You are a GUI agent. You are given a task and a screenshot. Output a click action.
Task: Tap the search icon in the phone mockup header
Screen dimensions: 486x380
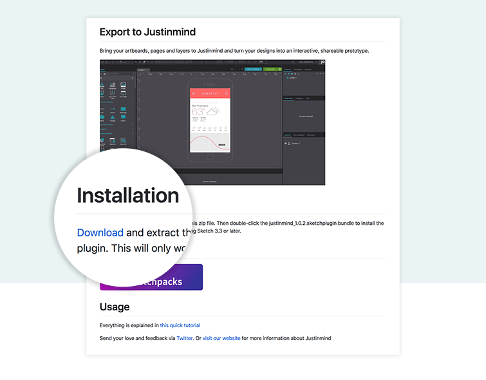[227, 93]
